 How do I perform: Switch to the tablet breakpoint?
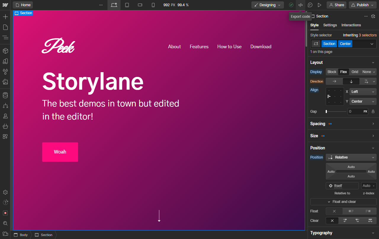(x=127, y=5)
